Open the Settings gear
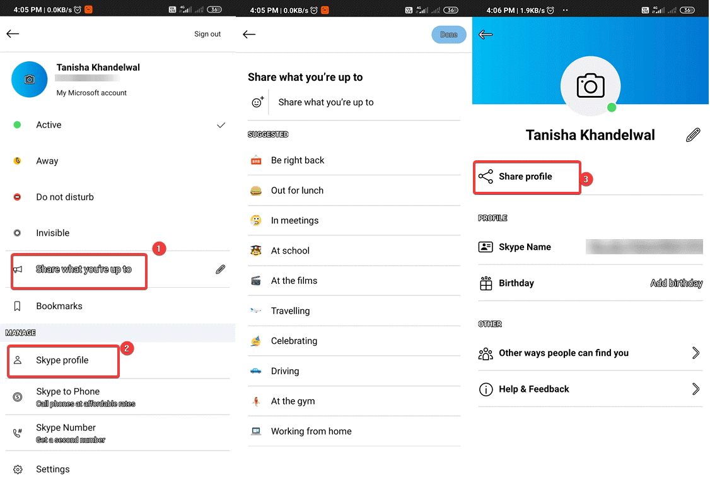This screenshot has width=710, height=477. [x=18, y=469]
